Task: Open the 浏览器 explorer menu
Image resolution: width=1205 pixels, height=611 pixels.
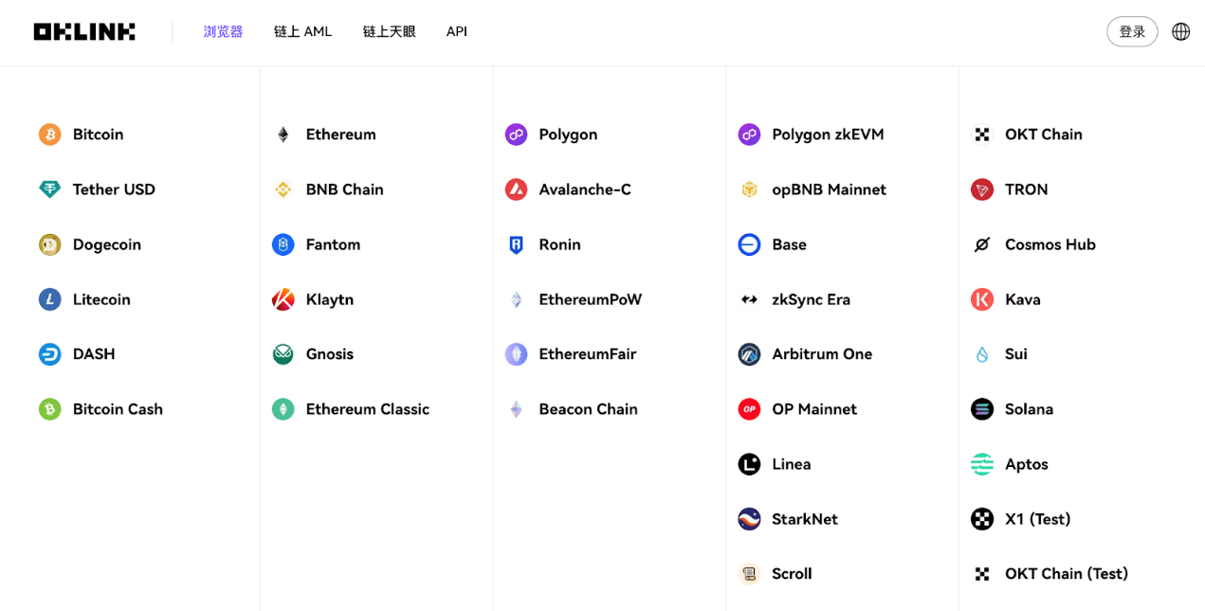Action: tap(223, 31)
